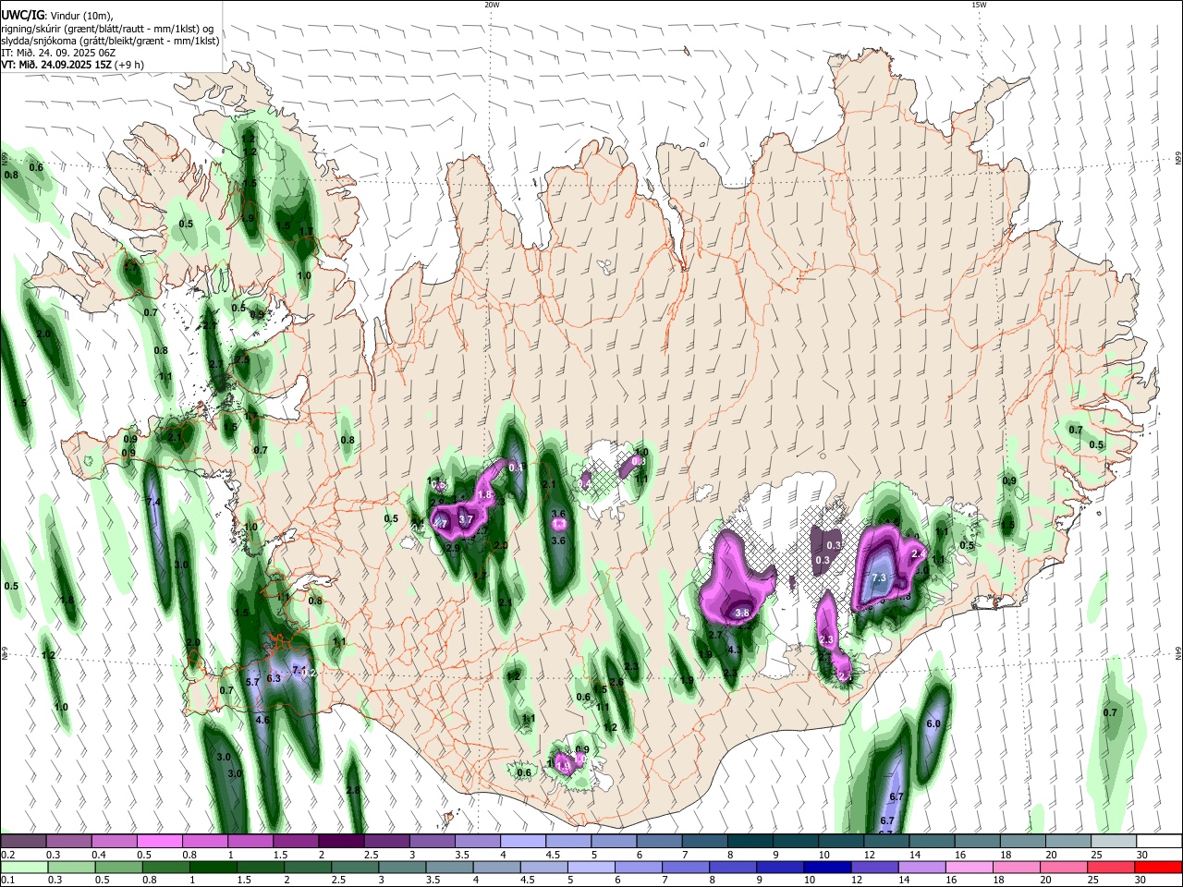Click the 4.7 precipitation value on the map
1183x887 pixels.
440,524
